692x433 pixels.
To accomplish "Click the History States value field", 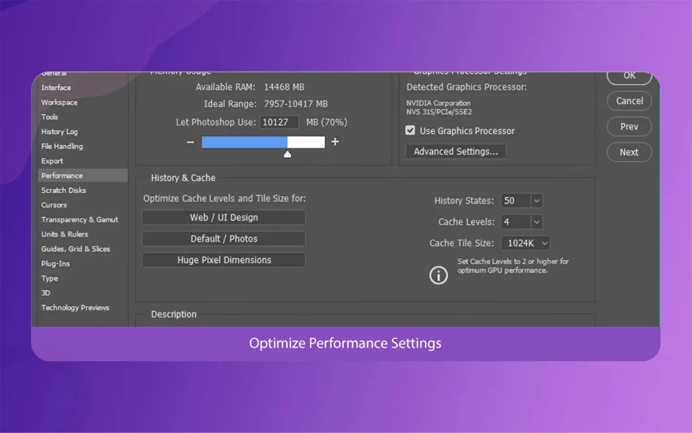I will click(516, 200).
